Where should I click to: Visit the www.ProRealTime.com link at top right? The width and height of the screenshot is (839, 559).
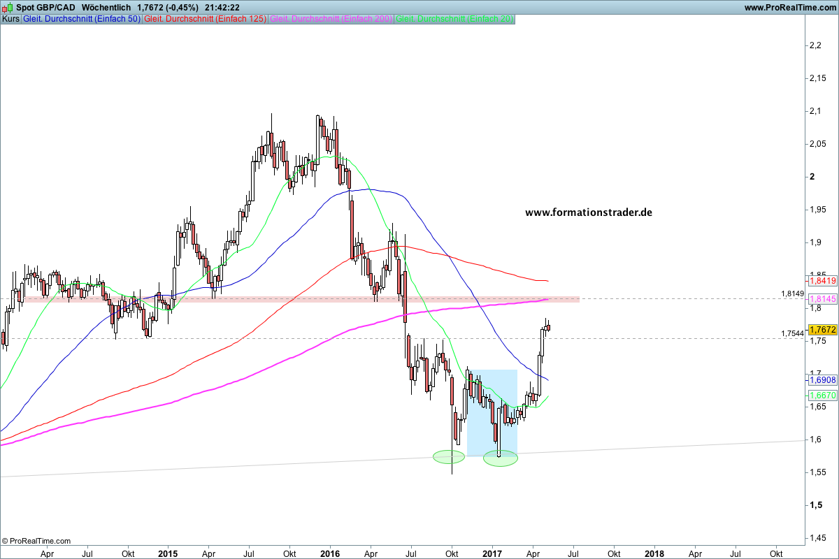pos(789,7)
